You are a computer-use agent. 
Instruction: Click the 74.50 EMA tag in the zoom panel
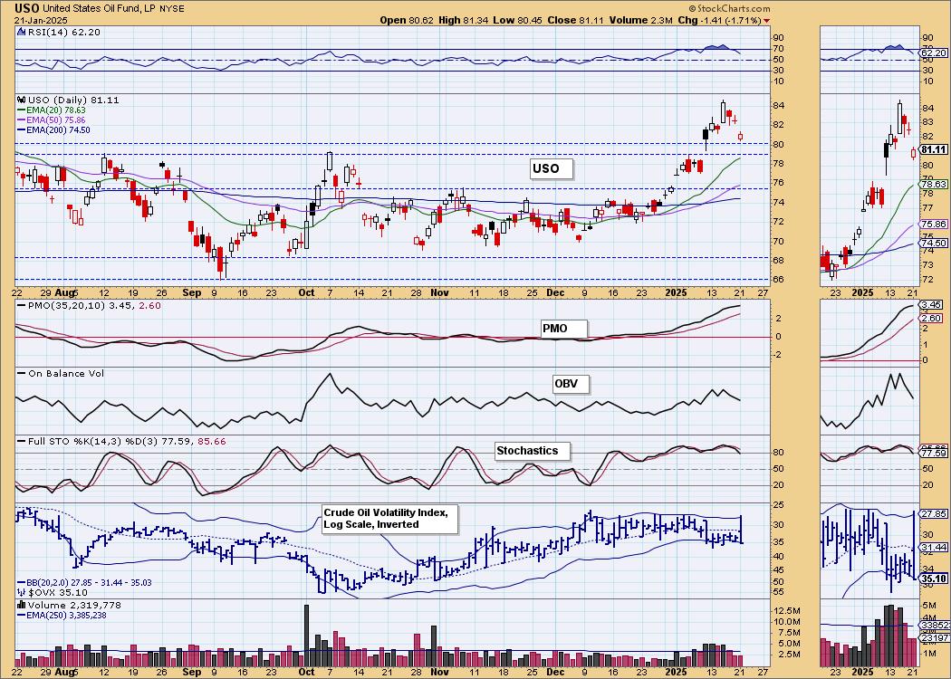934,244
